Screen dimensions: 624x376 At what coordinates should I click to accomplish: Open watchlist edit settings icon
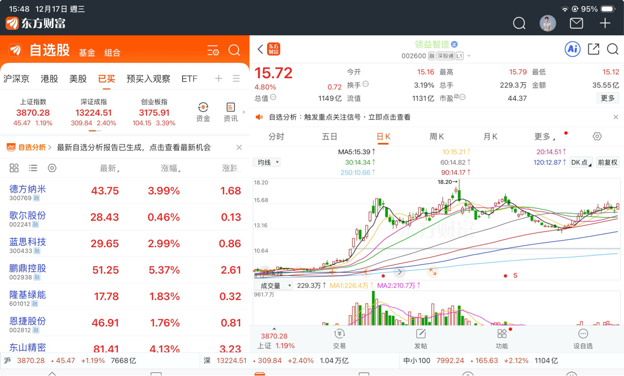213,50
